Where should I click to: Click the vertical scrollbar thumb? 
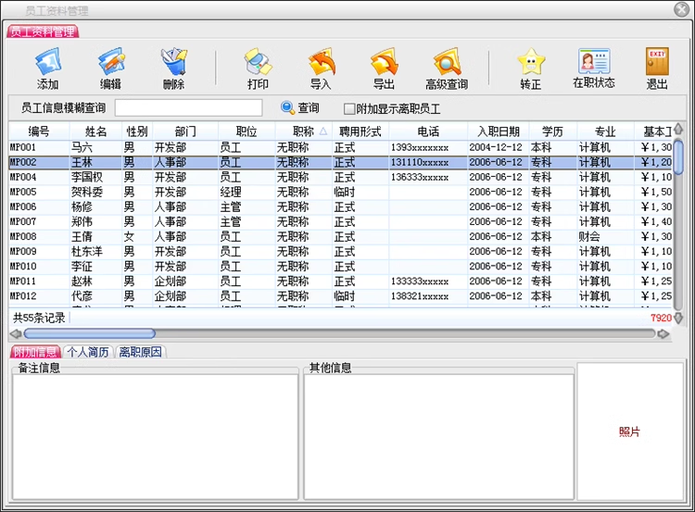coord(678,156)
